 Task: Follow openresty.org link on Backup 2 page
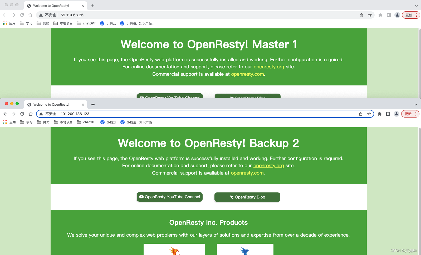(269, 166)
